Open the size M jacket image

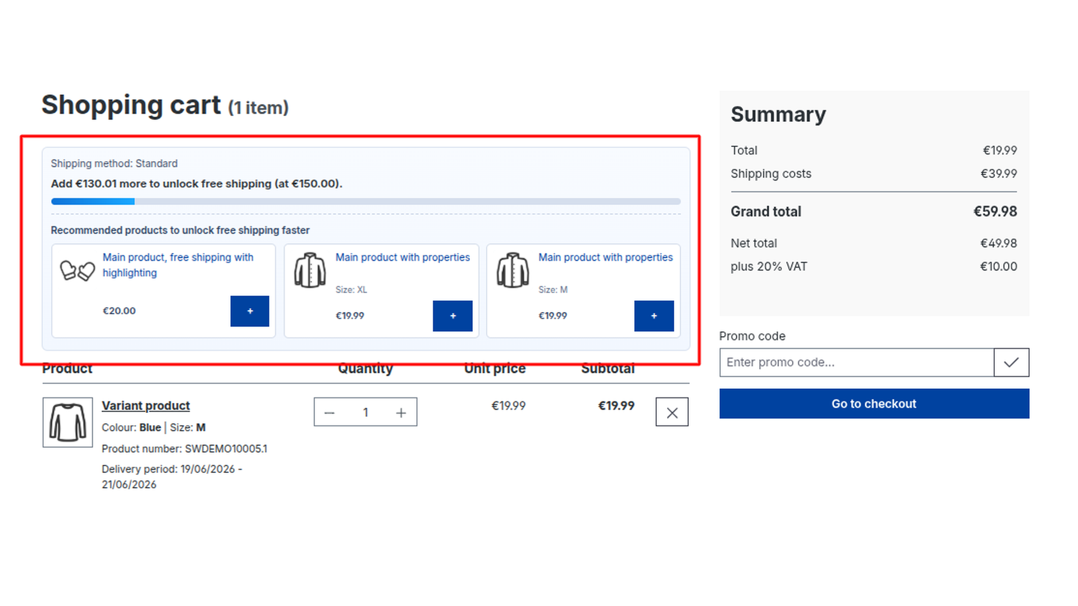click(x=513, y=270)
